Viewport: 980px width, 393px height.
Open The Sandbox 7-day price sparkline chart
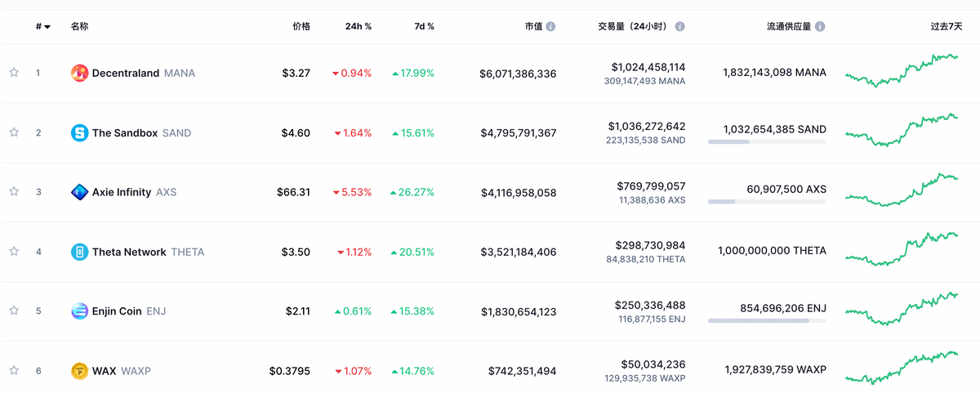click(902, 130)
